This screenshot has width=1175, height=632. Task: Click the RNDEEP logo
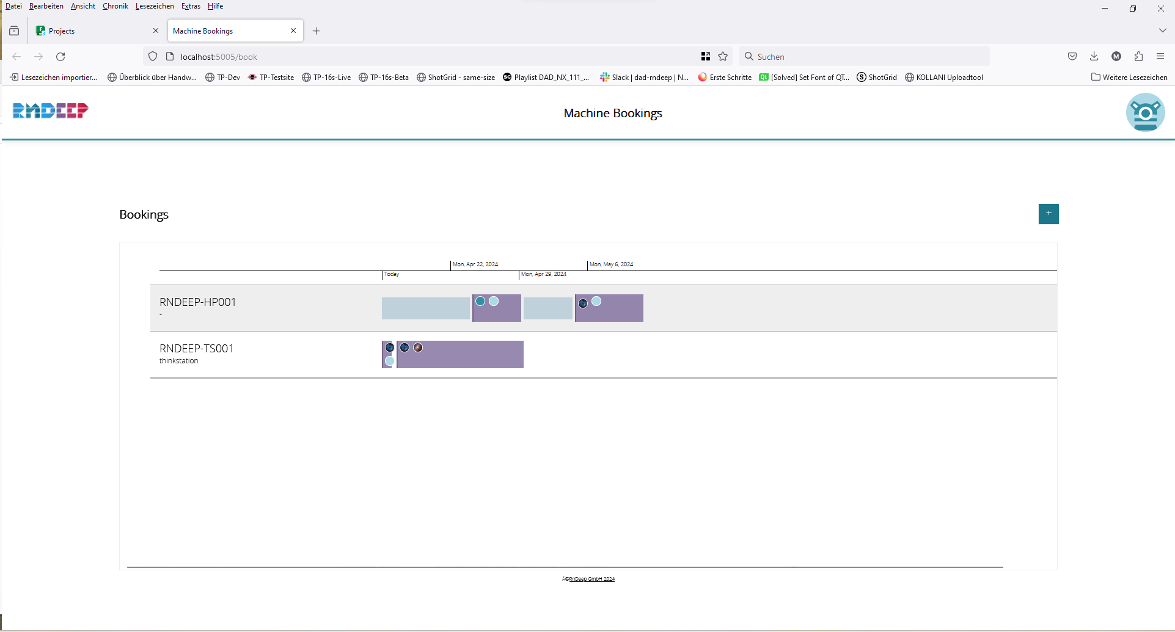(51, 111)
